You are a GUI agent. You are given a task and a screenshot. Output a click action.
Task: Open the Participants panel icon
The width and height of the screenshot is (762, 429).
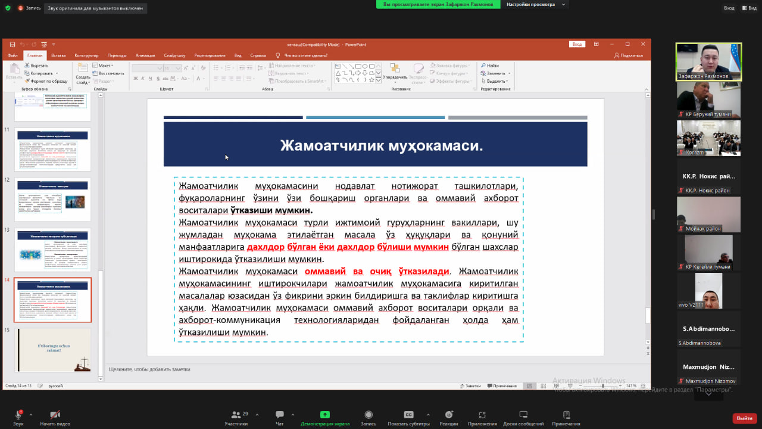coord(236,415)
